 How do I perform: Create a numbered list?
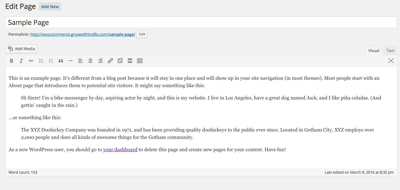click(51, 61)
